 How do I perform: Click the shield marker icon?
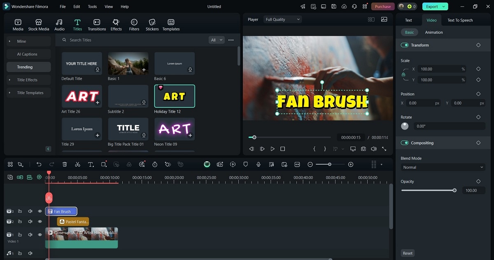246,164
